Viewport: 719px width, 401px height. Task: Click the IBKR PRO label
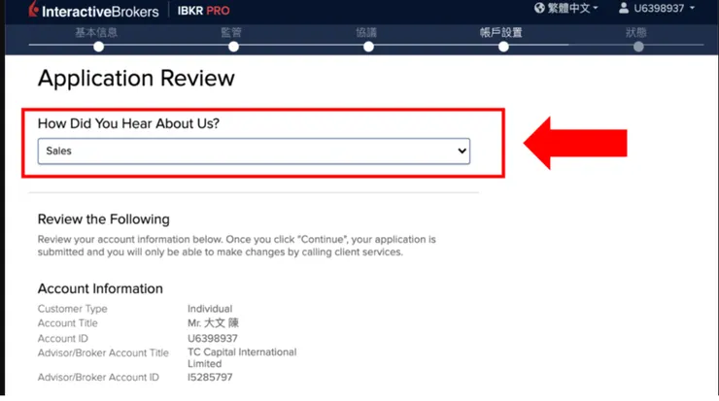[204, 11]
